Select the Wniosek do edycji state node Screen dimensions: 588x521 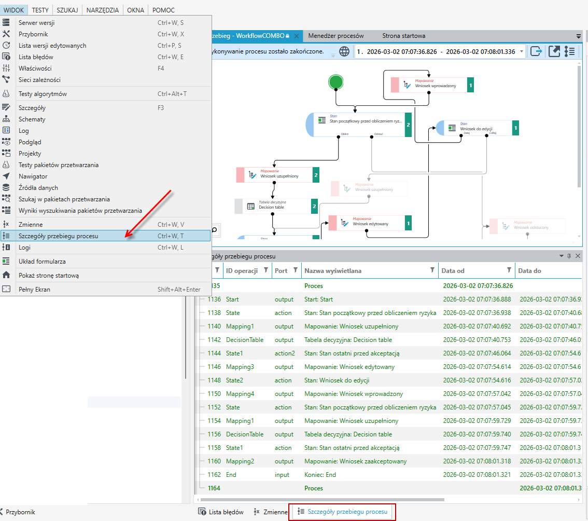coord(478,128)
